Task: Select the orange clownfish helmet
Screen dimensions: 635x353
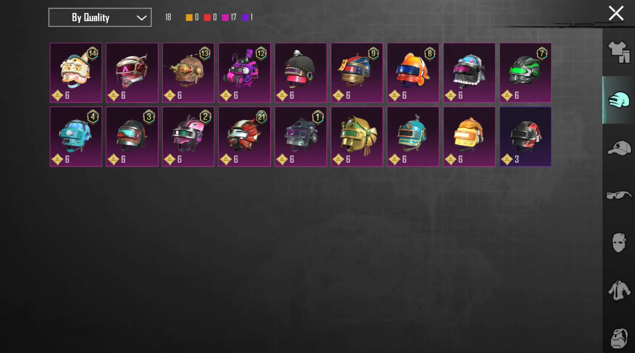Action: point(413,73)
